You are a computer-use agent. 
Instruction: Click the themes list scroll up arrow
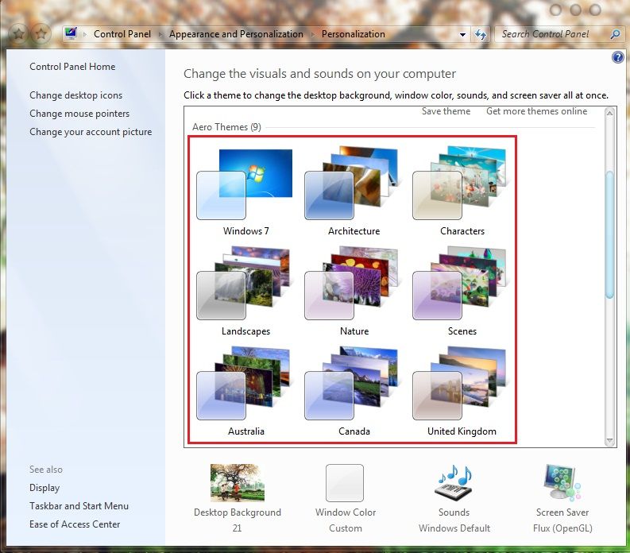(x=609, y=113)
